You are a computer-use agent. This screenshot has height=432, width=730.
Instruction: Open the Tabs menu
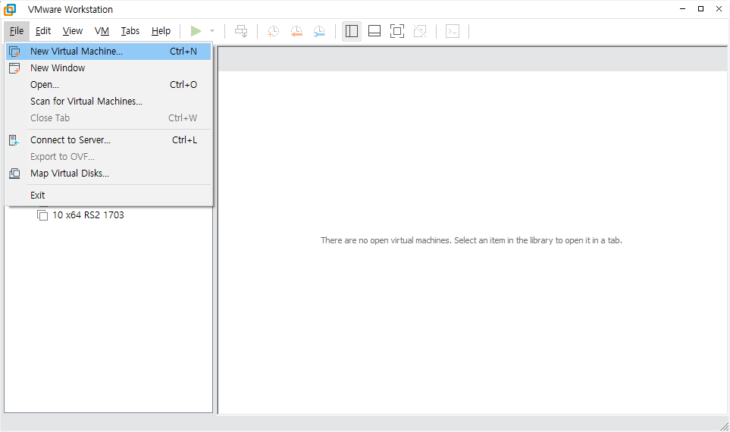[x=130, y=31]
